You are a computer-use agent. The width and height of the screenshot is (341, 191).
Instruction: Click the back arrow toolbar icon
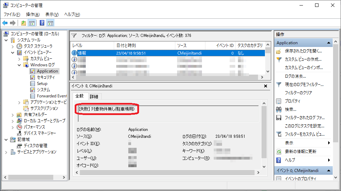tap(5, 23)
